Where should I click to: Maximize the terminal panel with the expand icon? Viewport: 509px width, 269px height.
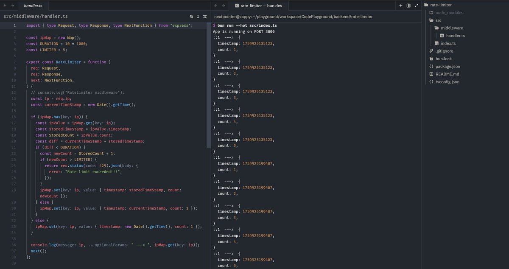click(415, 6)
